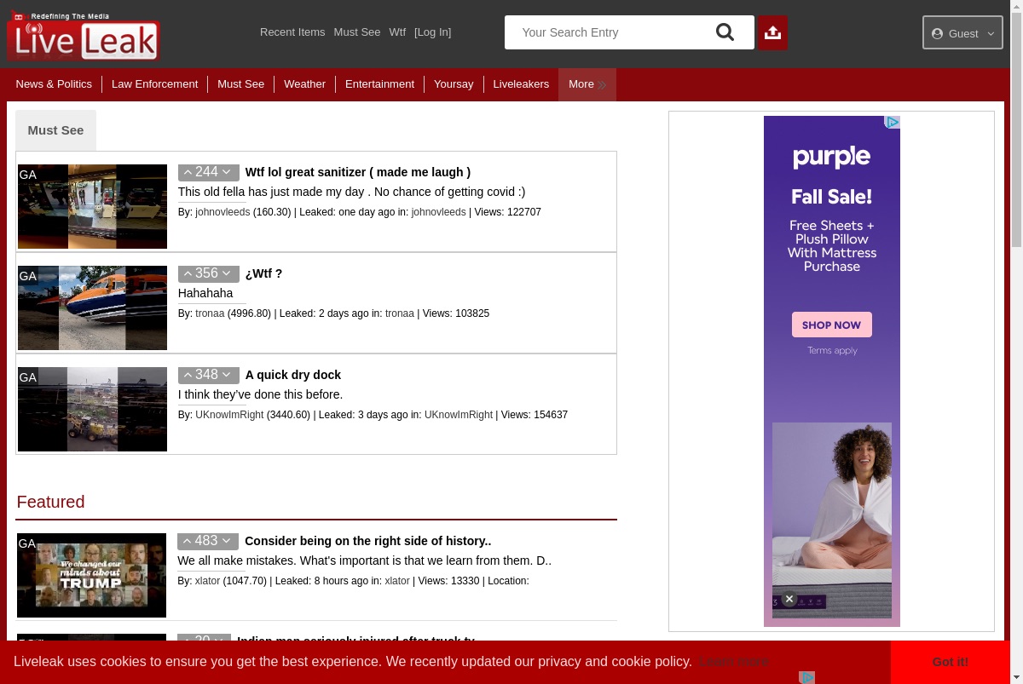Downvote 'A quick dry dock' item
Image resolution: width=1023 pixels, height=684 pixels.
coord(227,375)
